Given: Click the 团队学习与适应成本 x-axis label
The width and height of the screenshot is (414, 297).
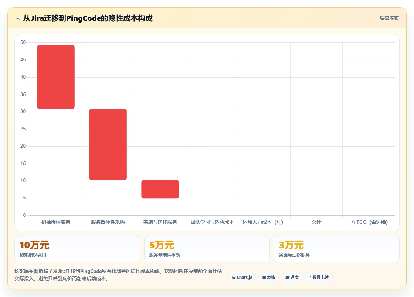Looking at the screenshot, I should 212,222.
